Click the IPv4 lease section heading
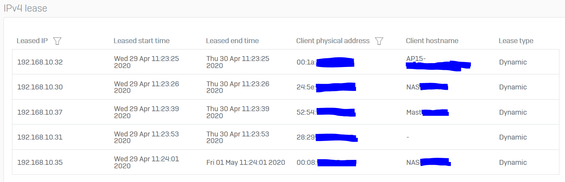Screen dimensions: 565x182 pyautogui.click(x=25, y=8)
